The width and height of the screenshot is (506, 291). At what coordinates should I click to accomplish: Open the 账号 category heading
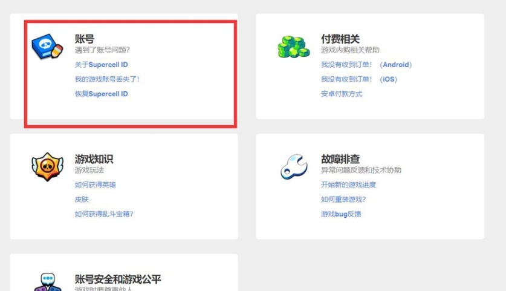tap(85, 39)
